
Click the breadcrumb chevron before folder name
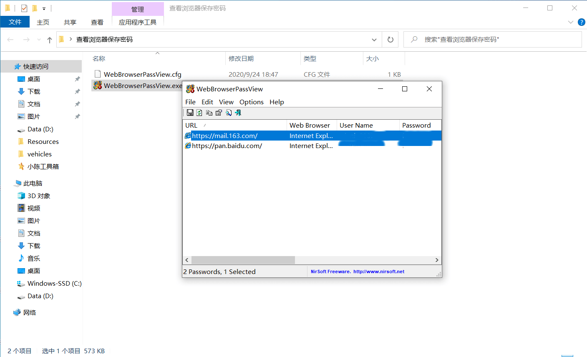[71, 39]
